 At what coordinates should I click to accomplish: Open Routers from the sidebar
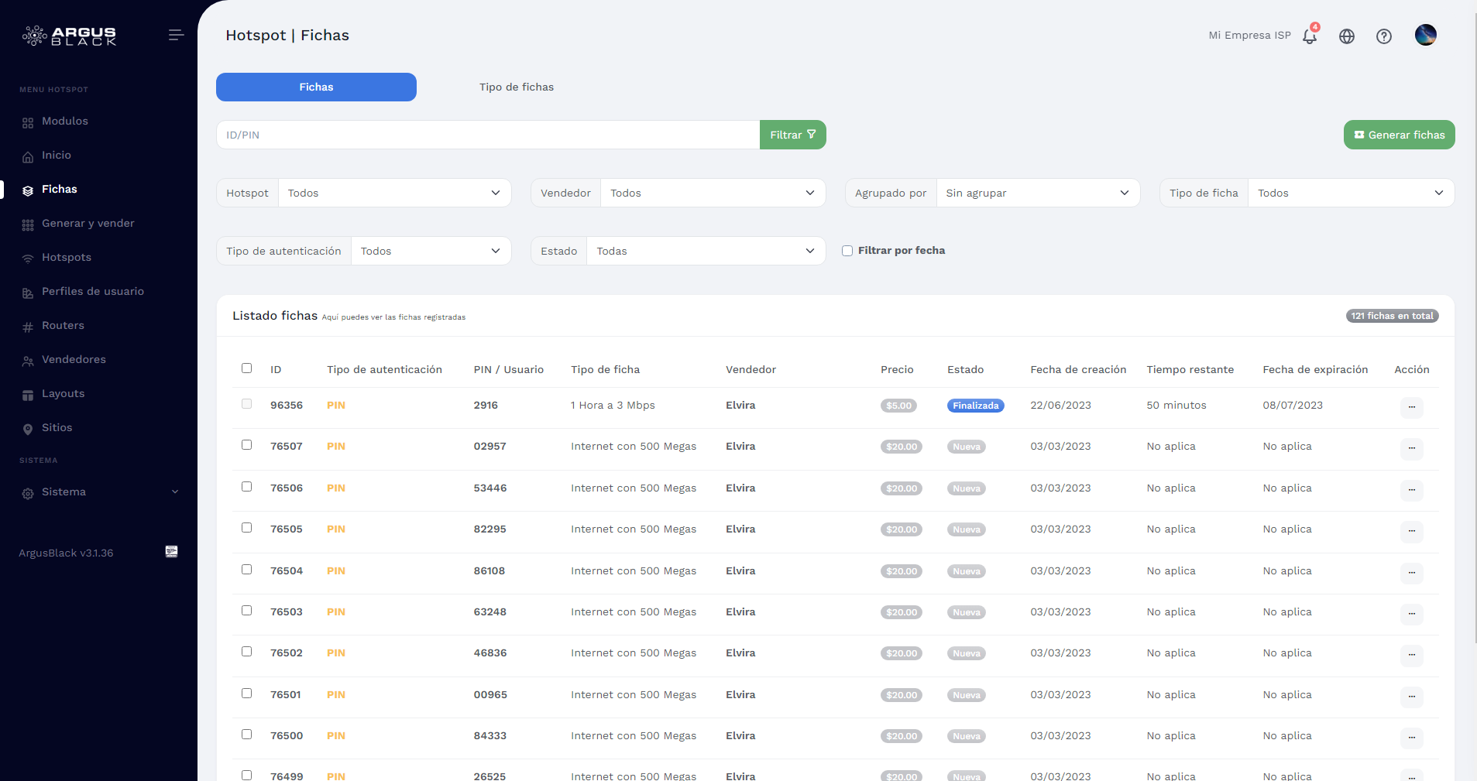coord(63,326)
